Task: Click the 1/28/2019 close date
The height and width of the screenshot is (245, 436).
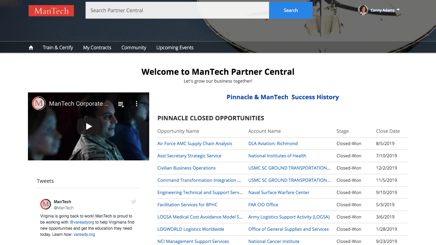Action: [387, 229]
